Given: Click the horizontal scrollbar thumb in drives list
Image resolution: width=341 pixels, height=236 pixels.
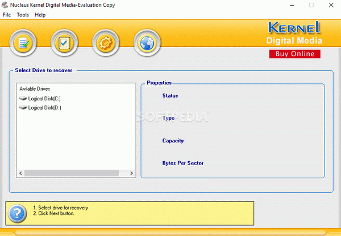Looking at the screenshot, I should tap(72, 173).
